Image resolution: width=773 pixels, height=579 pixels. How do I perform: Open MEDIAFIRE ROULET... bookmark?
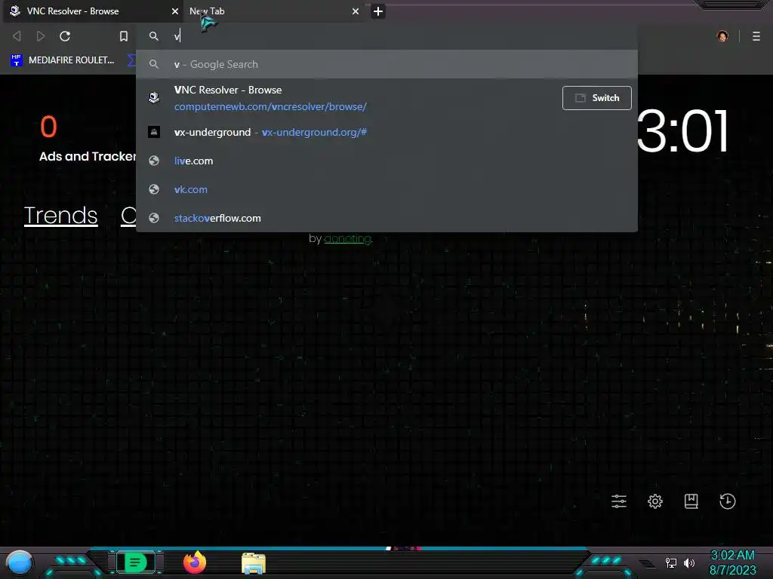pos(63,60)
